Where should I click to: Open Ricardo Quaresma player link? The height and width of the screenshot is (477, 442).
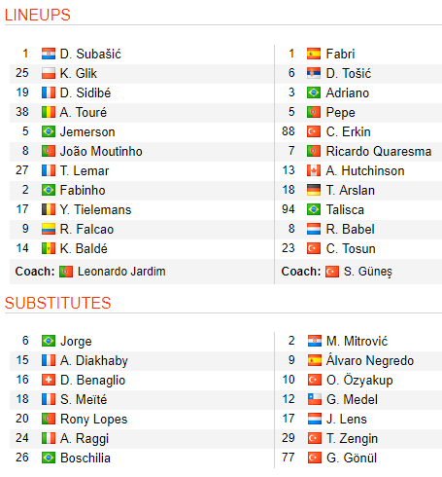pos(379,151)
